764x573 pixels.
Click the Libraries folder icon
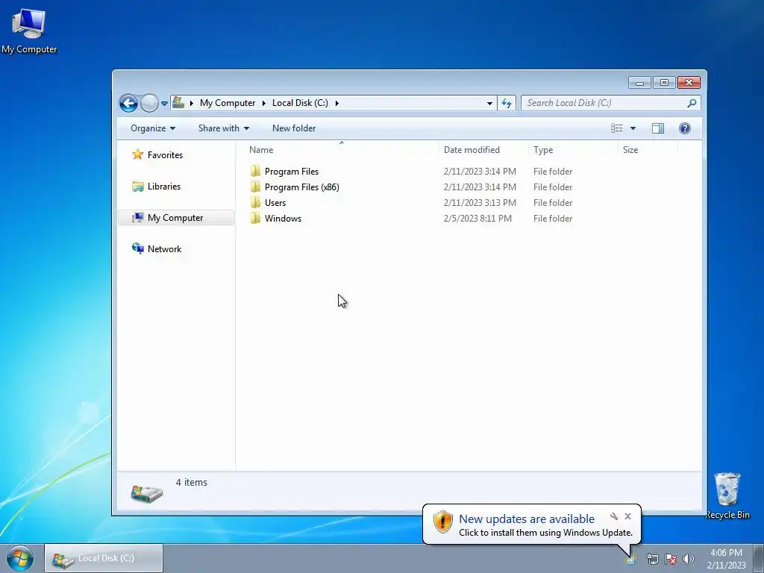[x=138, y=186]
